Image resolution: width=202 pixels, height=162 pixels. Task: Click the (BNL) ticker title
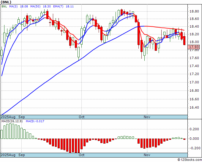[x=6, y=2]
